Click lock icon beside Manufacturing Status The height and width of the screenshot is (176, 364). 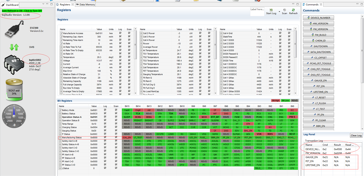tap(60, 138)
